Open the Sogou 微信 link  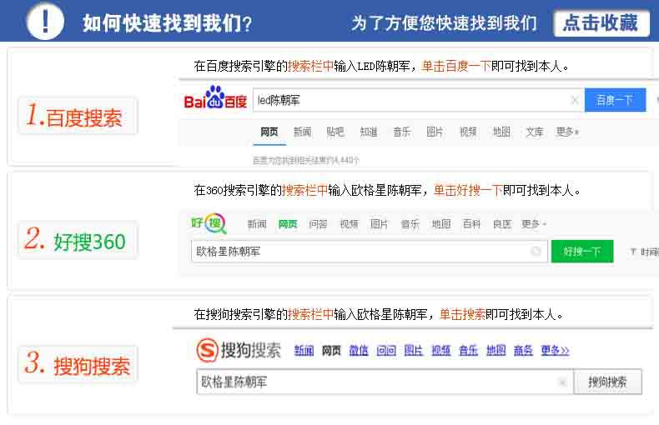point(359,350)
